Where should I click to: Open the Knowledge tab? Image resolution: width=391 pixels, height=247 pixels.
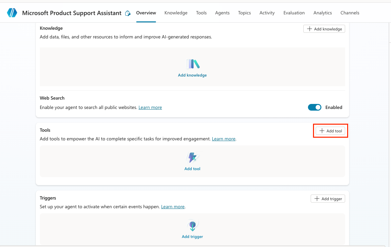pos(176,13)
